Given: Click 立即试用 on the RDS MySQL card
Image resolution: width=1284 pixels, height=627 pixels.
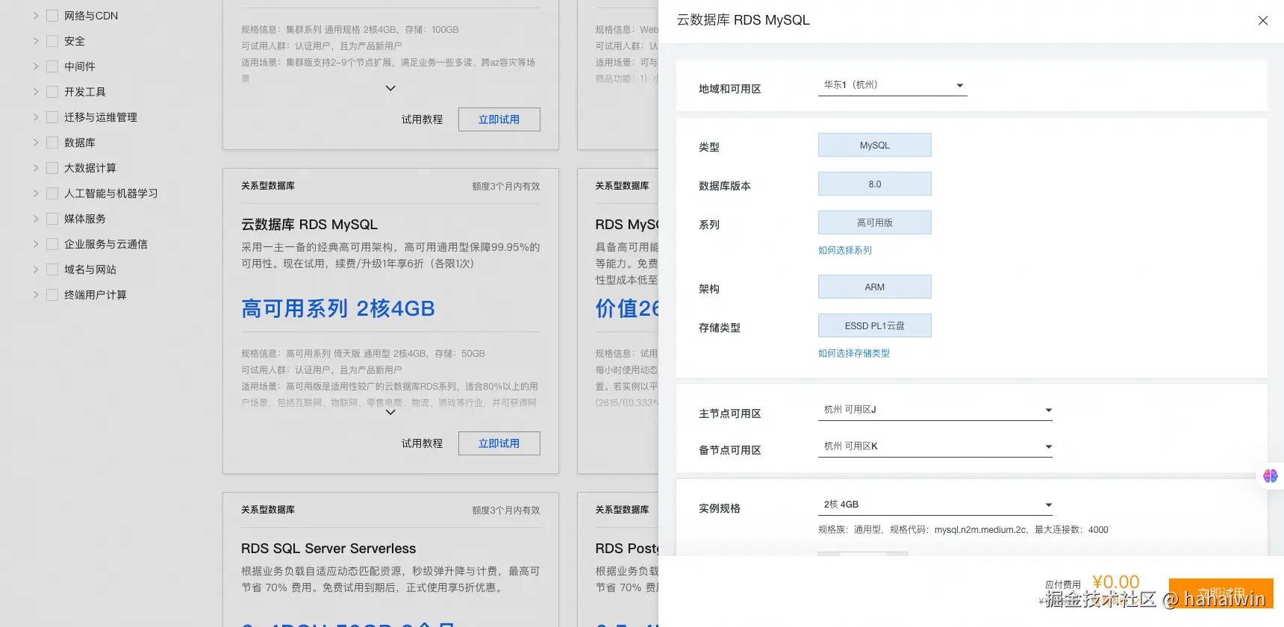Looking at the screenshot, I should click(499, 443).
